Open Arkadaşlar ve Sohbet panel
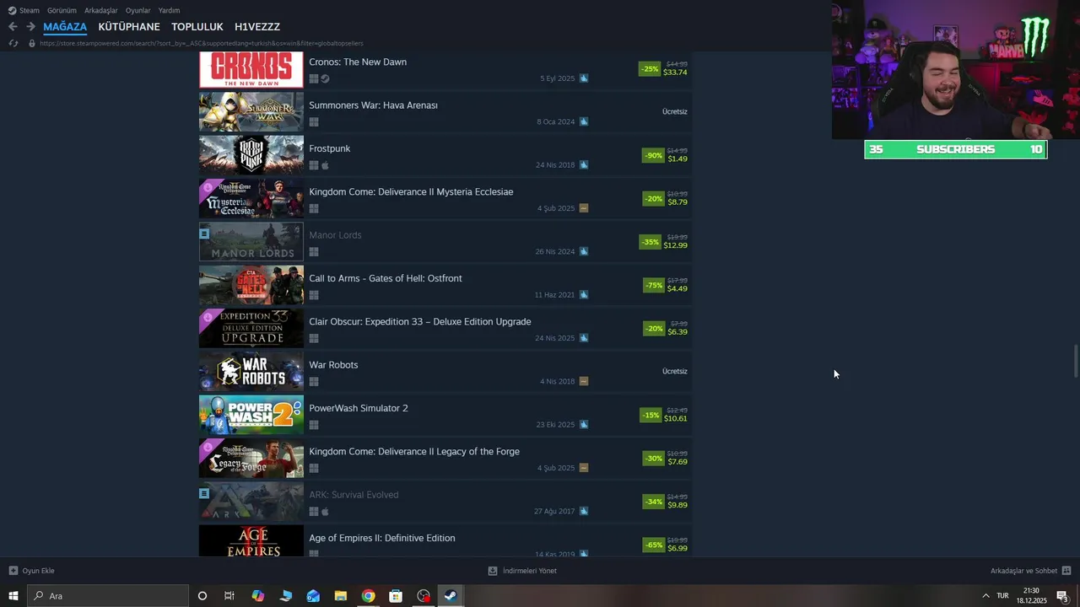Viewport: 1080px width, 607px height. coord(1030,571)
